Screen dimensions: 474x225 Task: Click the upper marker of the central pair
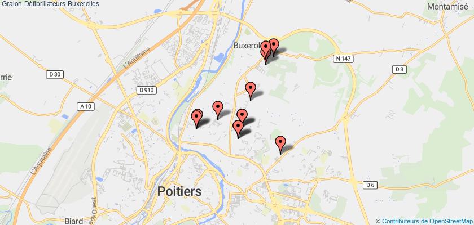[242, 116]
